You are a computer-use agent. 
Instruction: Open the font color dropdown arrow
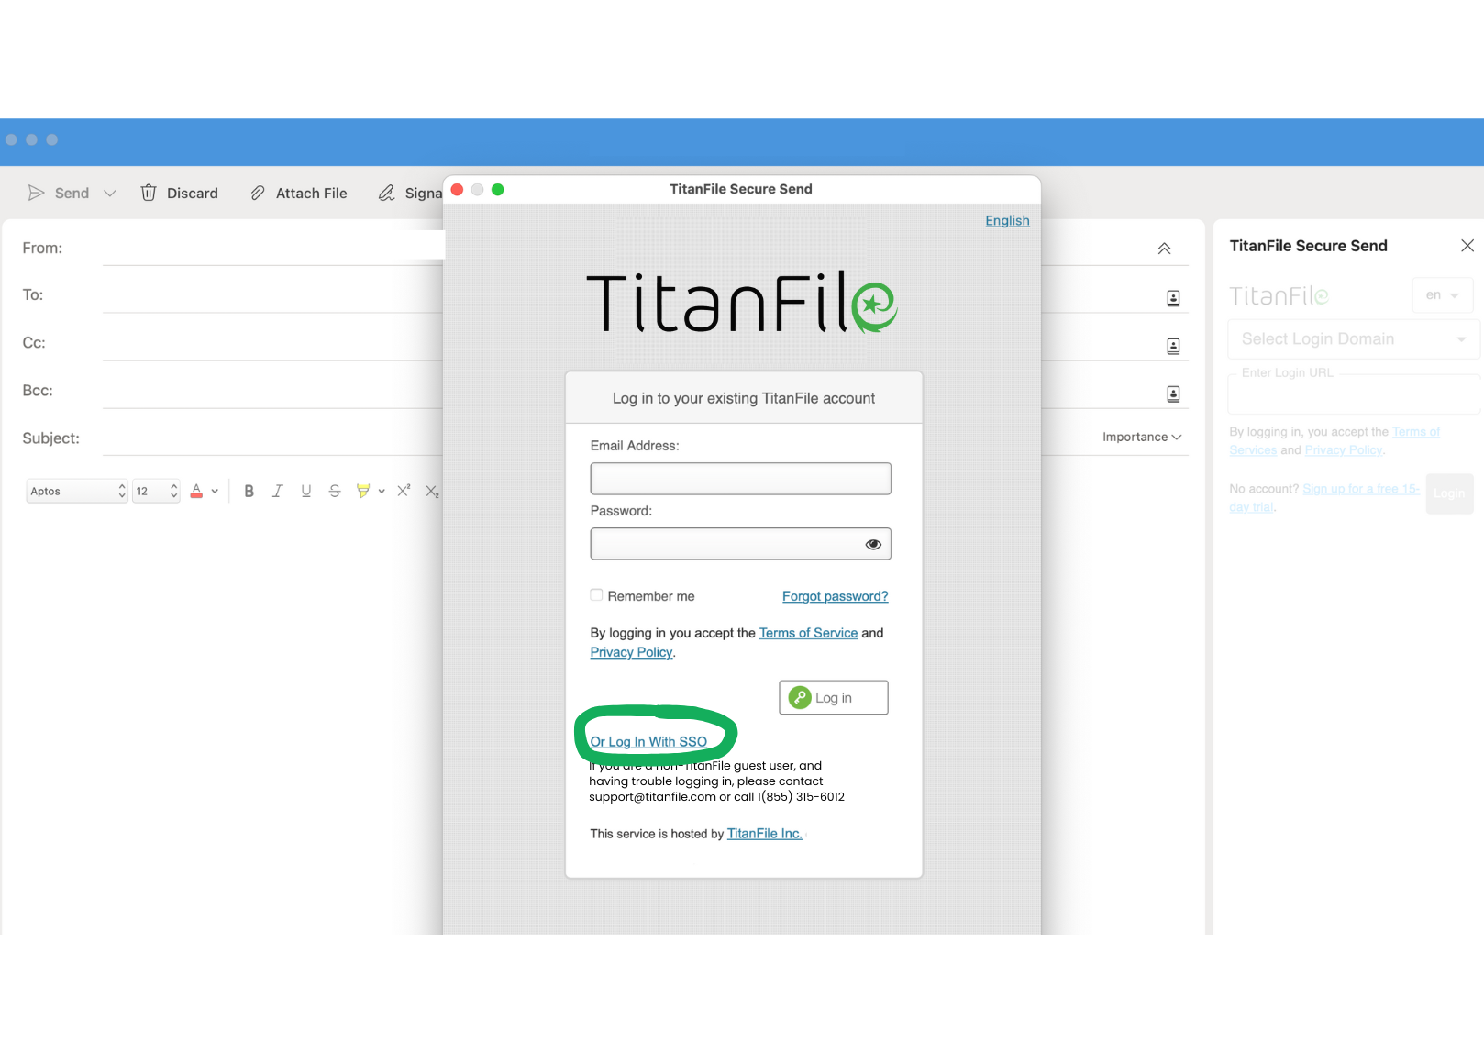click(215, 491)
